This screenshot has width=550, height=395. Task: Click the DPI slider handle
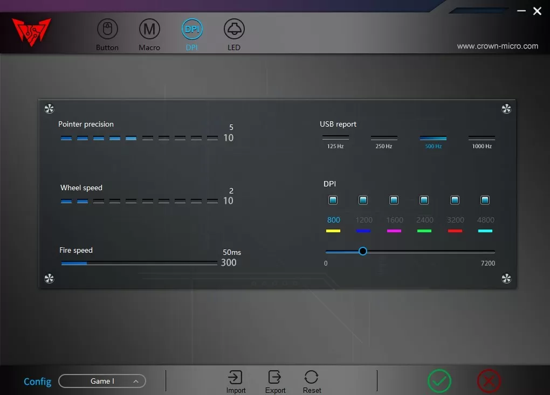click(x=363, y=251)
